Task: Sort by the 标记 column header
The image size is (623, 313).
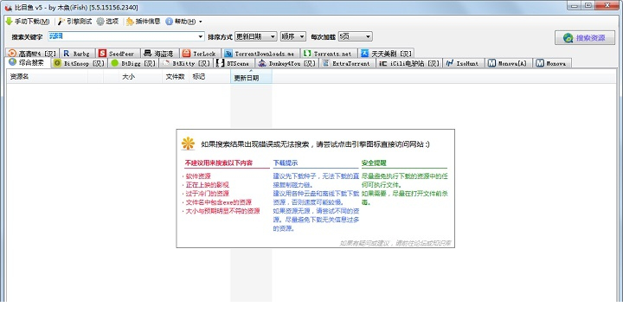Action: coord(209,77)
